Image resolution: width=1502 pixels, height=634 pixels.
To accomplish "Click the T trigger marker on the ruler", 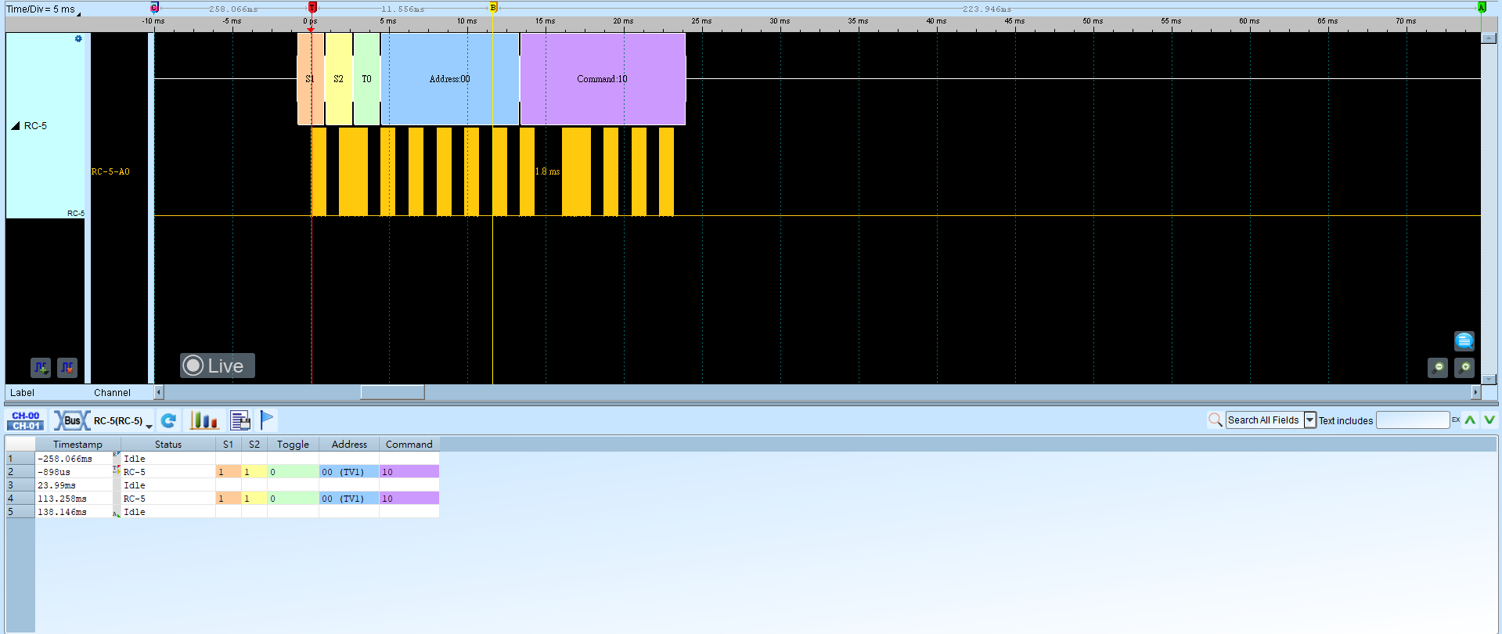I will 312,7.
